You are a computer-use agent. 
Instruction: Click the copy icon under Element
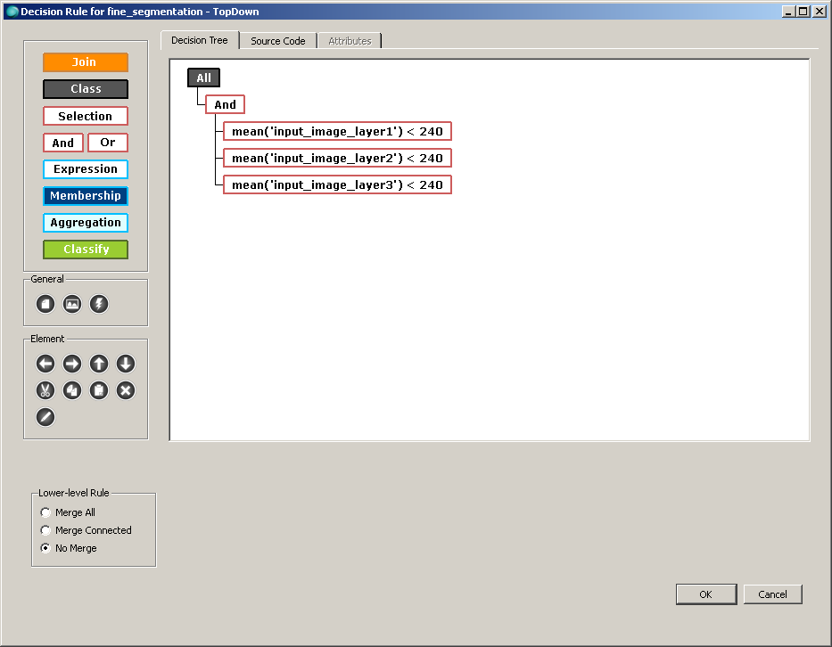pos(71,390)
